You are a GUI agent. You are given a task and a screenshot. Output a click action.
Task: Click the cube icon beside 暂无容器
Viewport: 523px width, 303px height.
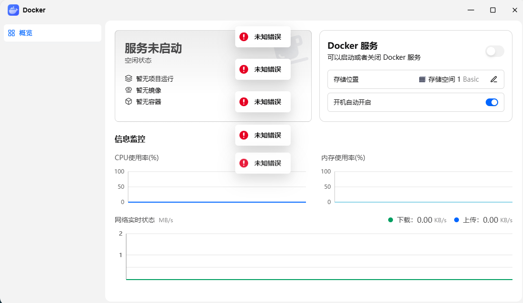129,101
